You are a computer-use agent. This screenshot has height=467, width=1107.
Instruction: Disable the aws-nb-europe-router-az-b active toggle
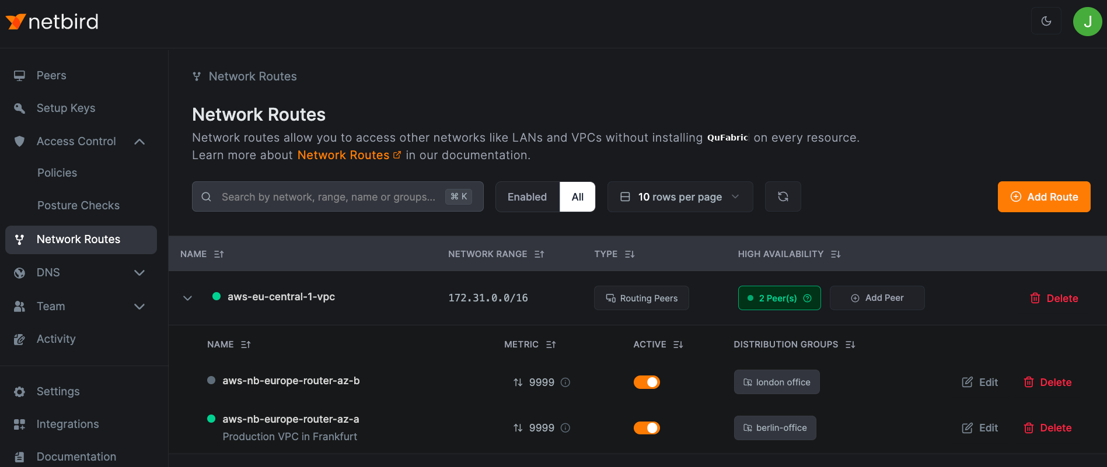tap(647, 382)
